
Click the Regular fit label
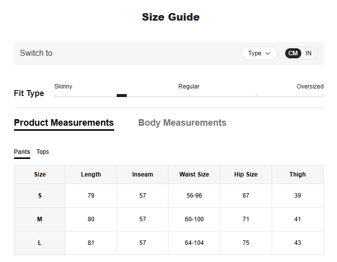point(189,86)
